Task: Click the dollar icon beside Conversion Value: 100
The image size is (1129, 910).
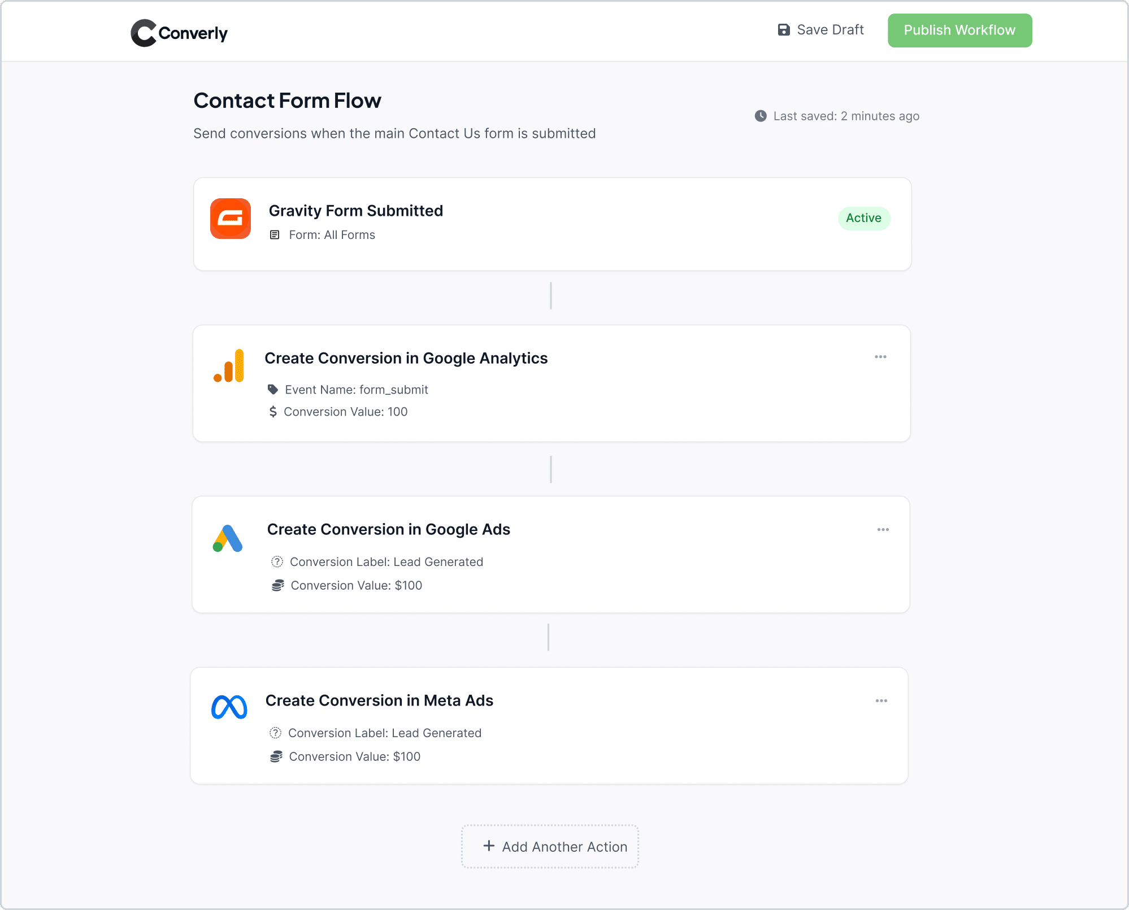Action: point(273,412)
